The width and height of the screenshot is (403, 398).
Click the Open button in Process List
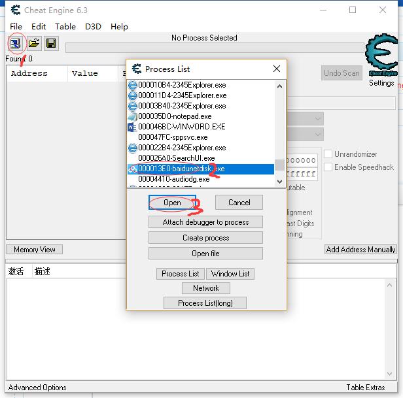tap(172, 203)
